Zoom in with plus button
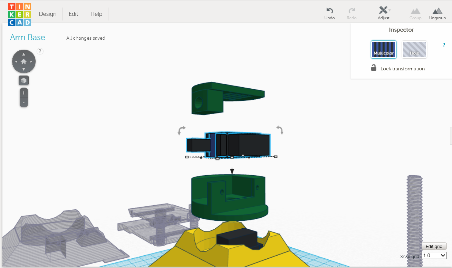The height and width of the screenshot is (268, 452). [x=23, y=93]
